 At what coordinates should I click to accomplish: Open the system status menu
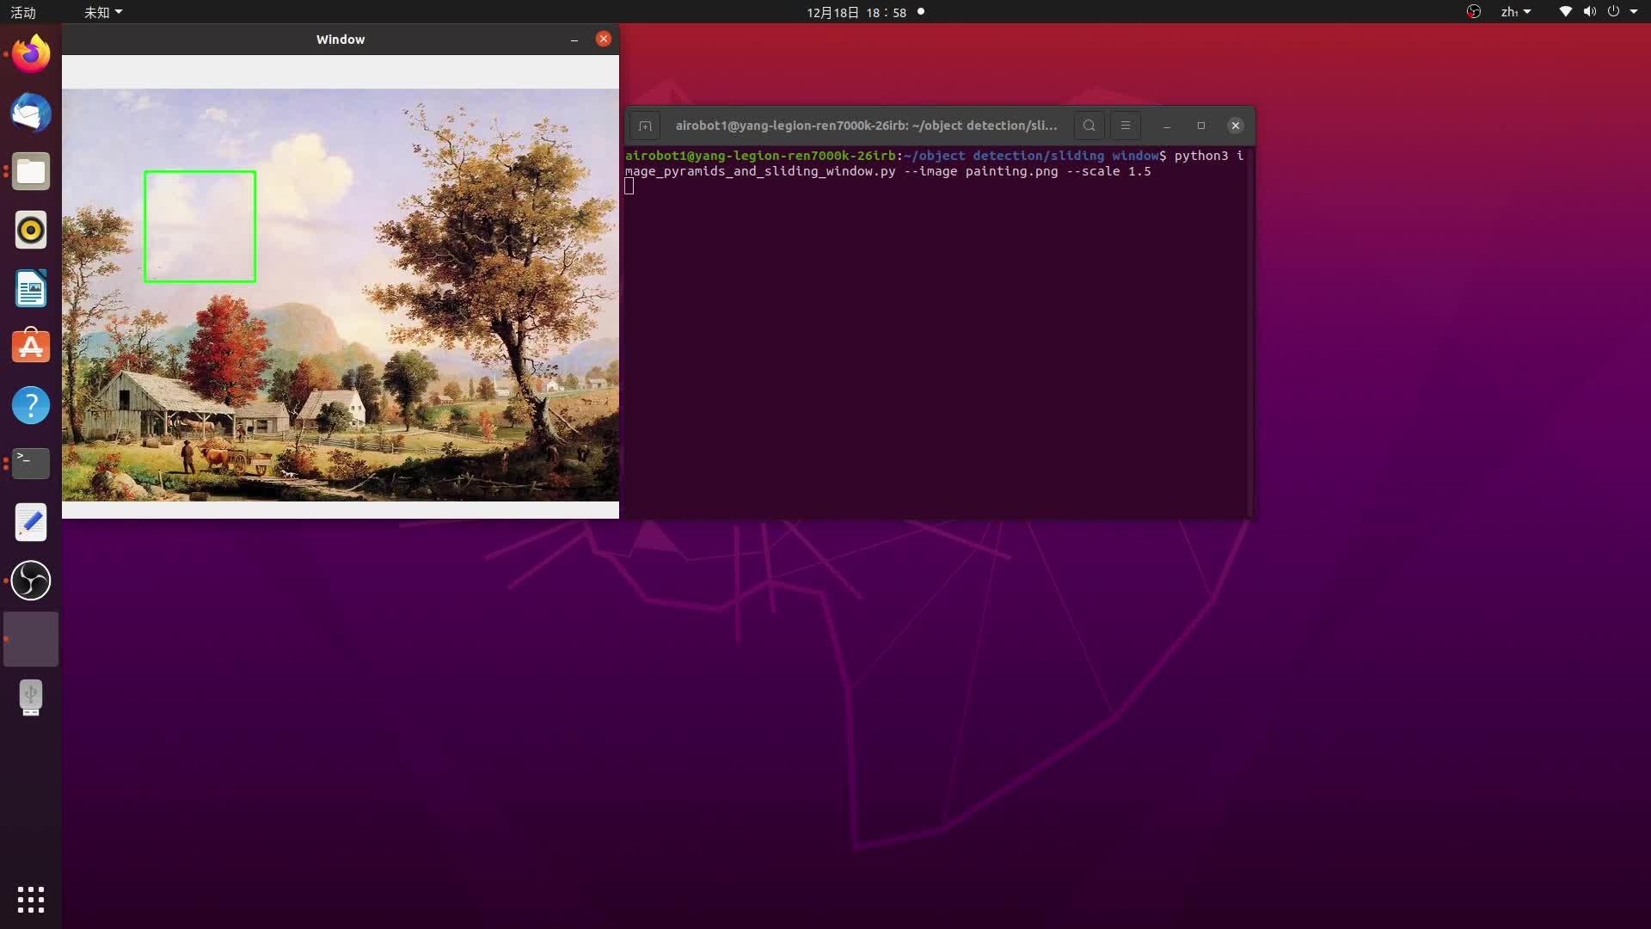tap(1599, 12)
